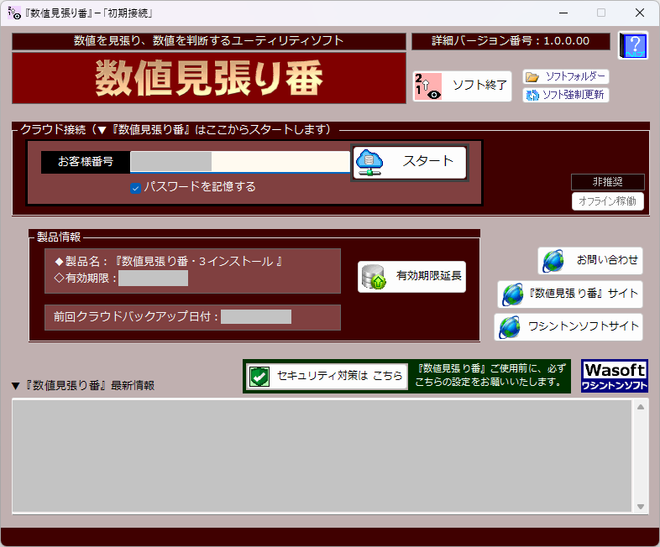Image resolution: width=660 pixels, height=547 pixels.
Task: Click the news scrollbar up arrow
Action: pyautogui.click(x=641, y=407)
